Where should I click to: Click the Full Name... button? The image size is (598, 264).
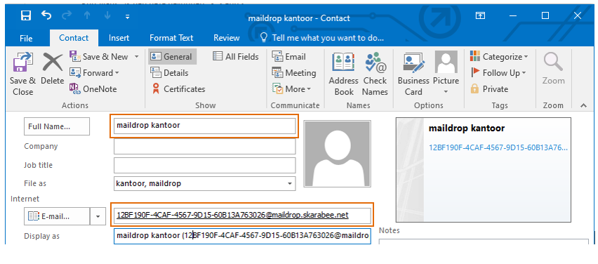[57, 126]
